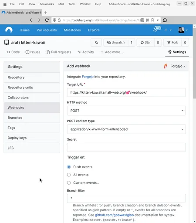This screenshot has height=223, width=196.
Task: Open the browser hamburger menu icon
Action: point(5,4)
